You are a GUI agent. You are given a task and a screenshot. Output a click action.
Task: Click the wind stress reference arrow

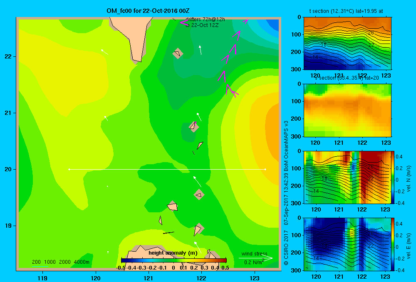256,258
